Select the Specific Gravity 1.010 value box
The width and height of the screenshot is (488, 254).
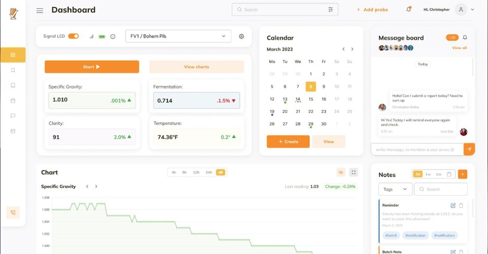pyautogui.click(x=92, y=100)
